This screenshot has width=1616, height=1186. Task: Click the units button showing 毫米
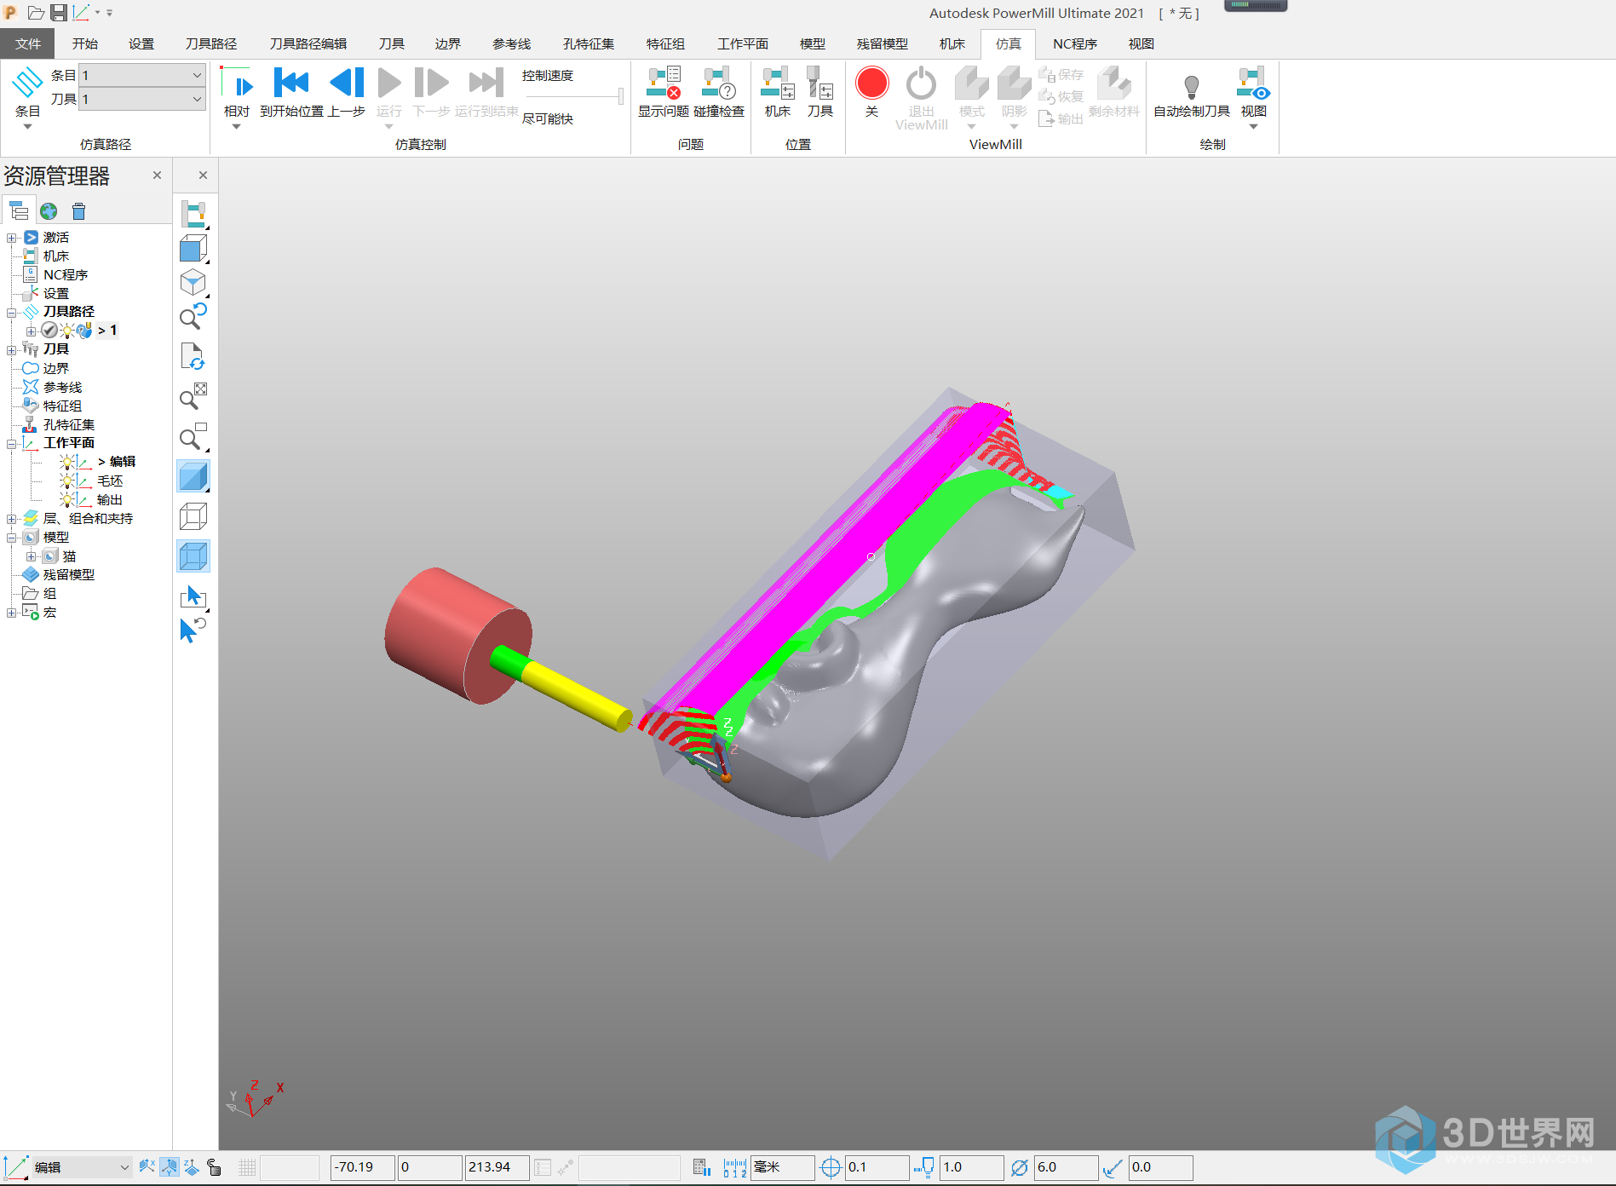point(782,1167)
